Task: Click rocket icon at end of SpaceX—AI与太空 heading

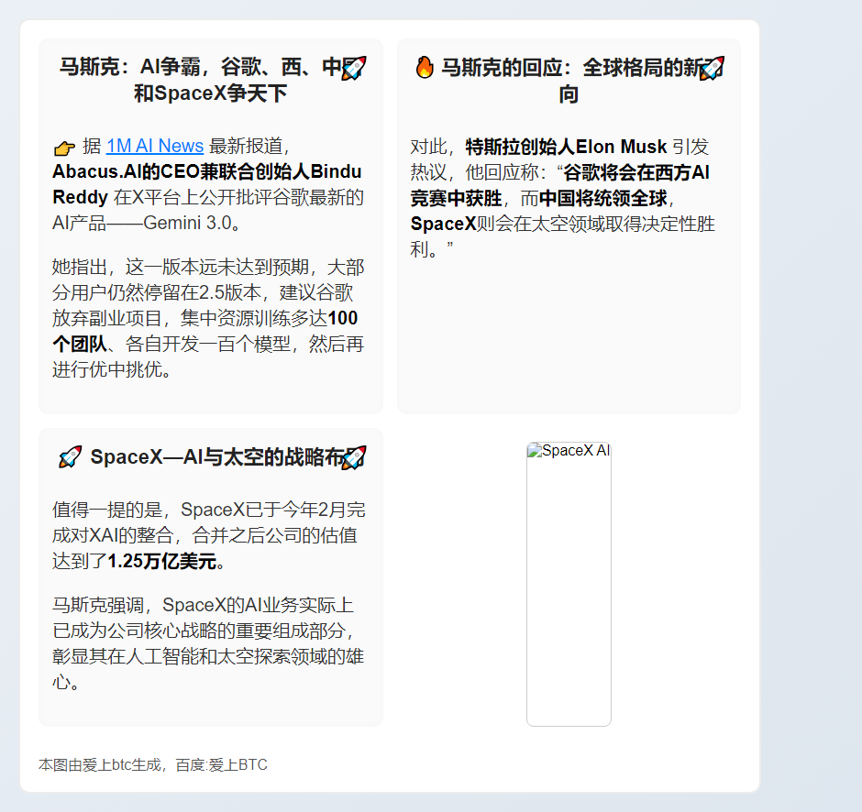Action: (x=354, y=458)
